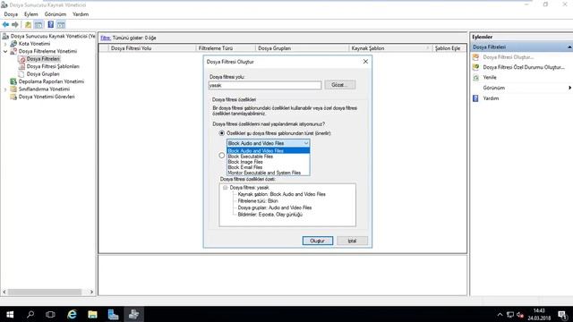Open taskbar search magnifier
573x322 pixels.
point(30,314)
